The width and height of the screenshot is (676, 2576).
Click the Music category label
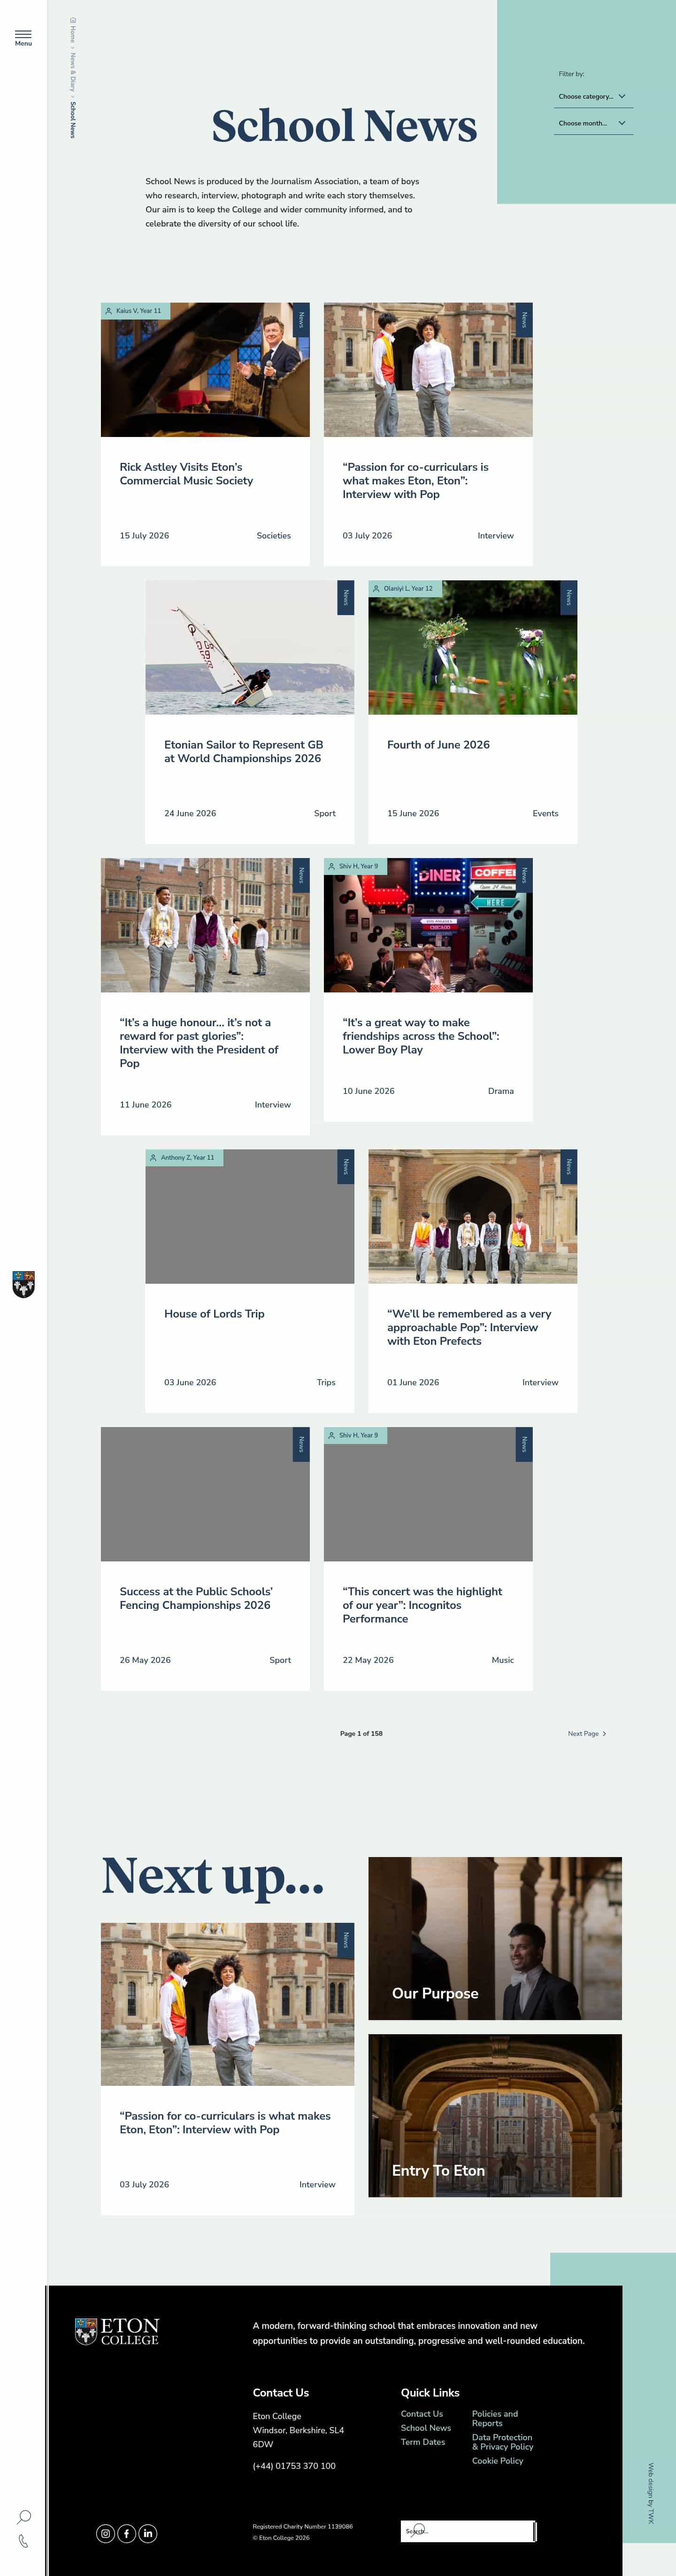tap(503, 1660)
